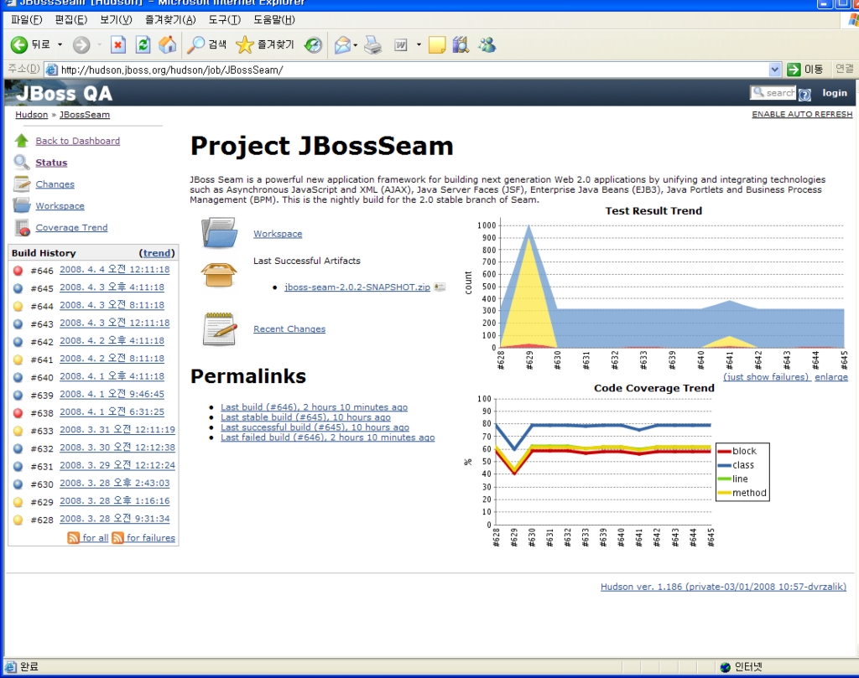This screenshot has width=859, height=678.
Task: Click the yellow note toolbar icon
Action: tap(436, 45)
